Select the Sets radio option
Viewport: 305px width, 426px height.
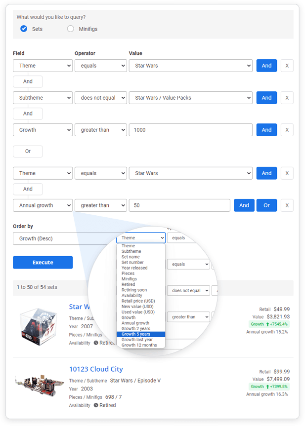[24, 29]
